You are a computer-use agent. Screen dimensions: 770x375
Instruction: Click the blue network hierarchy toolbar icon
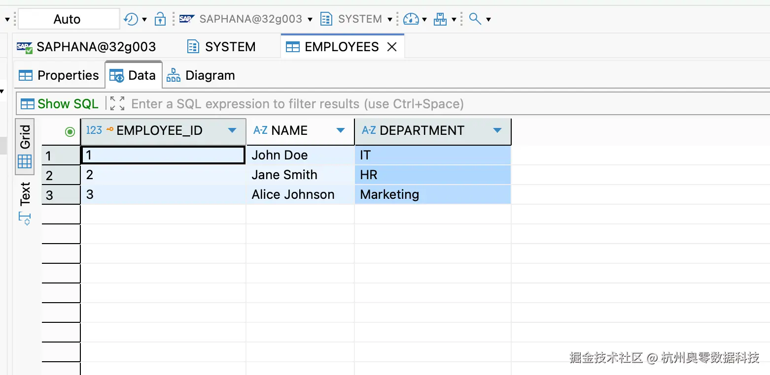(440, 19)
